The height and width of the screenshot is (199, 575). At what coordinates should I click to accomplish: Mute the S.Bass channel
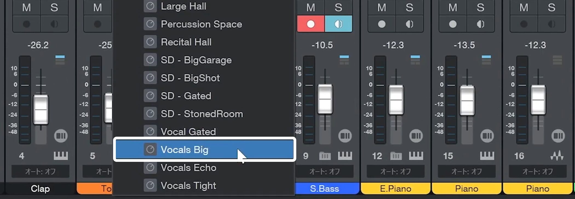click(x=311, y=8)
